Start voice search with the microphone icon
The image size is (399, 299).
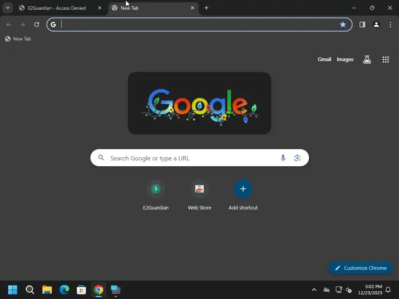[x=283, y=158]
